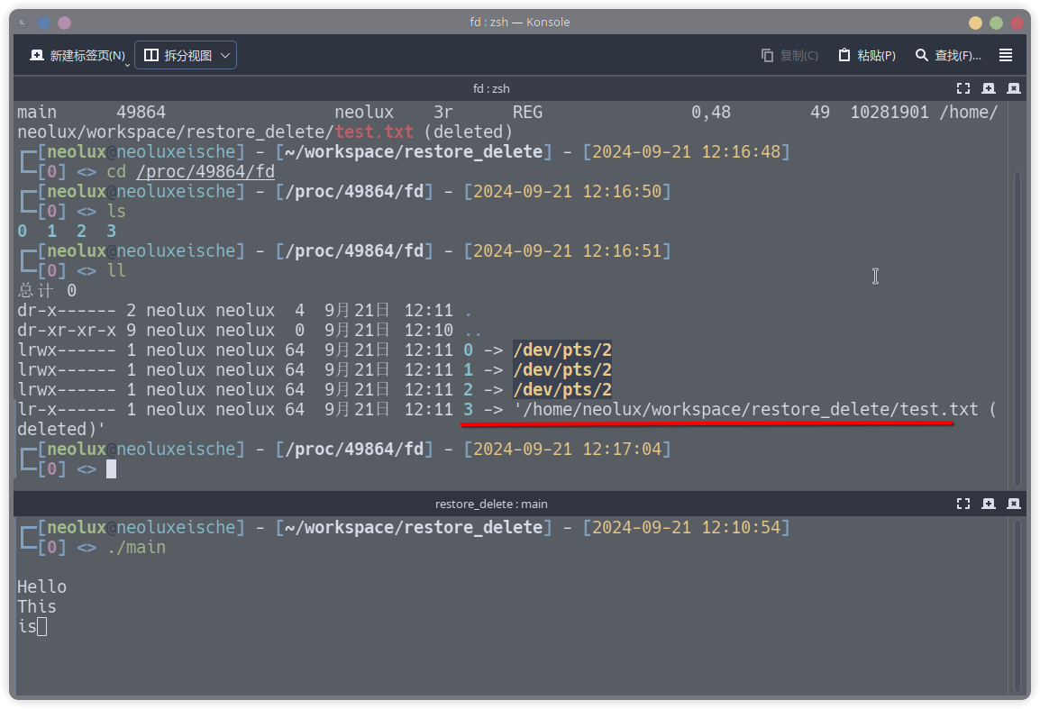Click the window menu icon in title bar
The width and height of the screenshot is (1040, 709).
(23, 23)
